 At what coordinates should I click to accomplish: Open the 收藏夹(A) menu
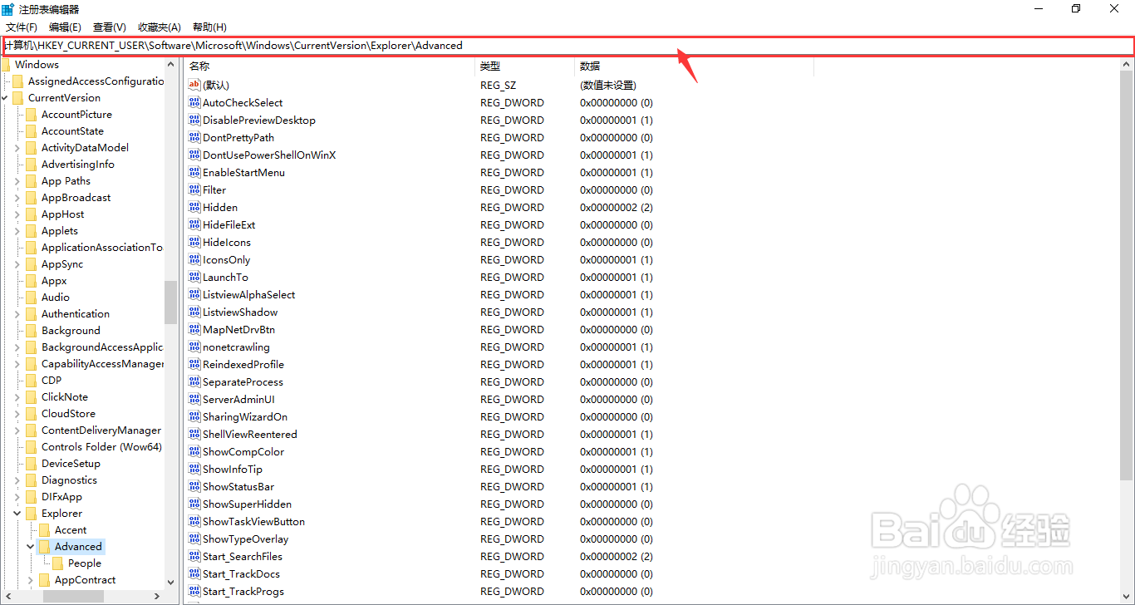160,27
